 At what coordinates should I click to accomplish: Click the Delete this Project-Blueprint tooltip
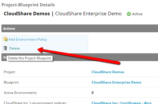(29, 58)
